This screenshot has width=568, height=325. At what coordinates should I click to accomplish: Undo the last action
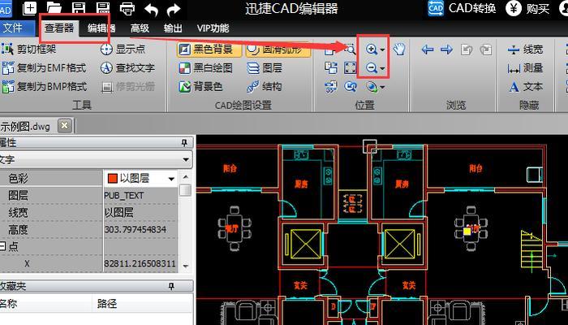pyautogui.click(x=151, y=9)
